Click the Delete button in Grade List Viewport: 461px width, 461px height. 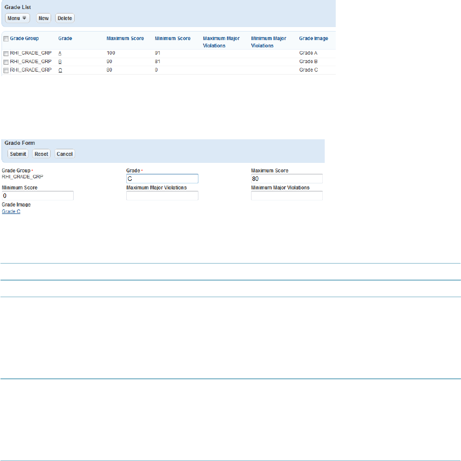coord(65,18)
